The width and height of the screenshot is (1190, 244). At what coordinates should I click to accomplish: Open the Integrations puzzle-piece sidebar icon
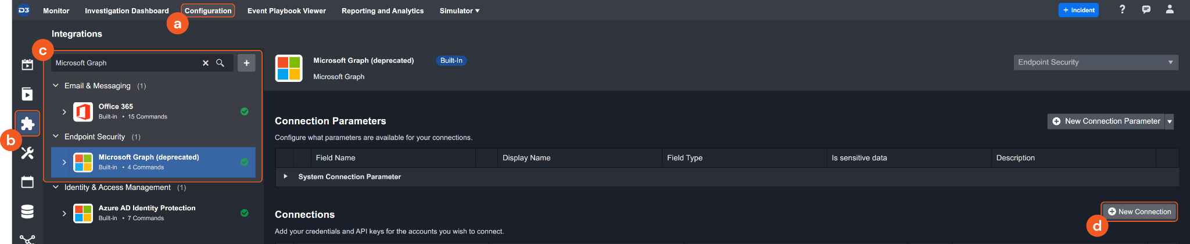(x=27, y=123)
